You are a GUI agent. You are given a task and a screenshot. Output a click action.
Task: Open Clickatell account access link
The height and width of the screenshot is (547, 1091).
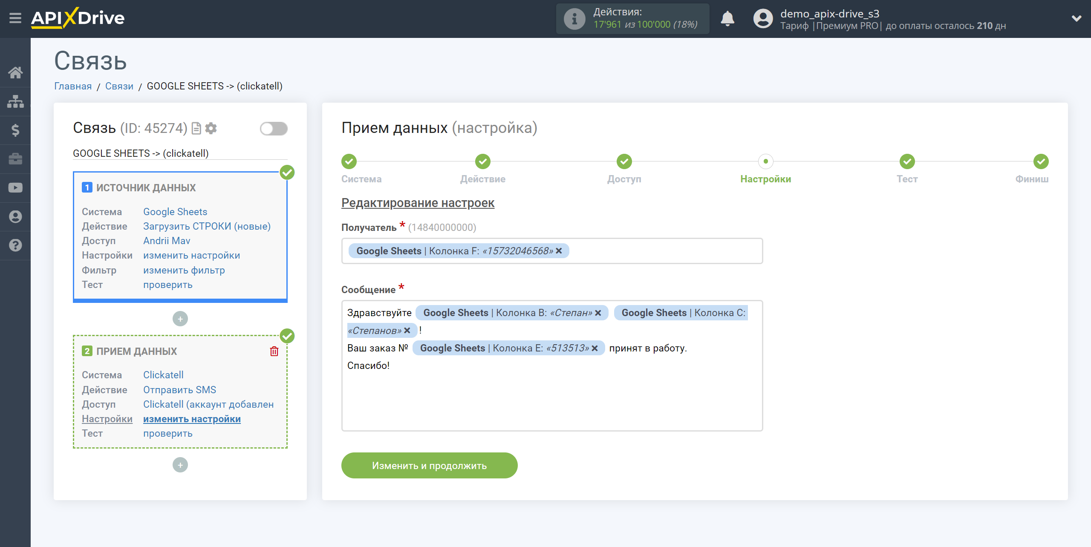click(208, 404)
